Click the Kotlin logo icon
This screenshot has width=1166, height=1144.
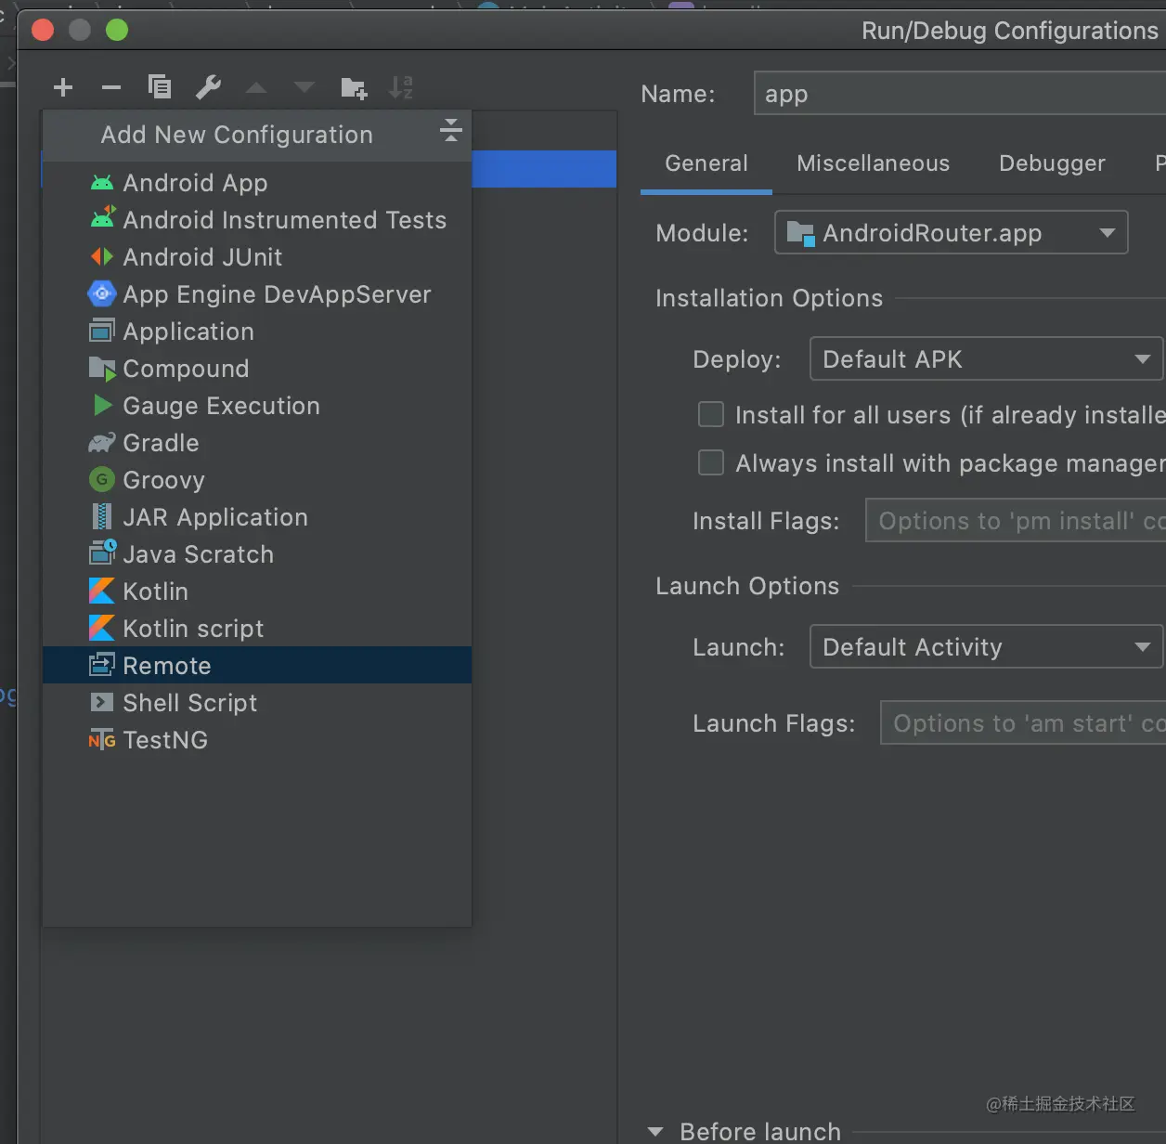(102, 591)
